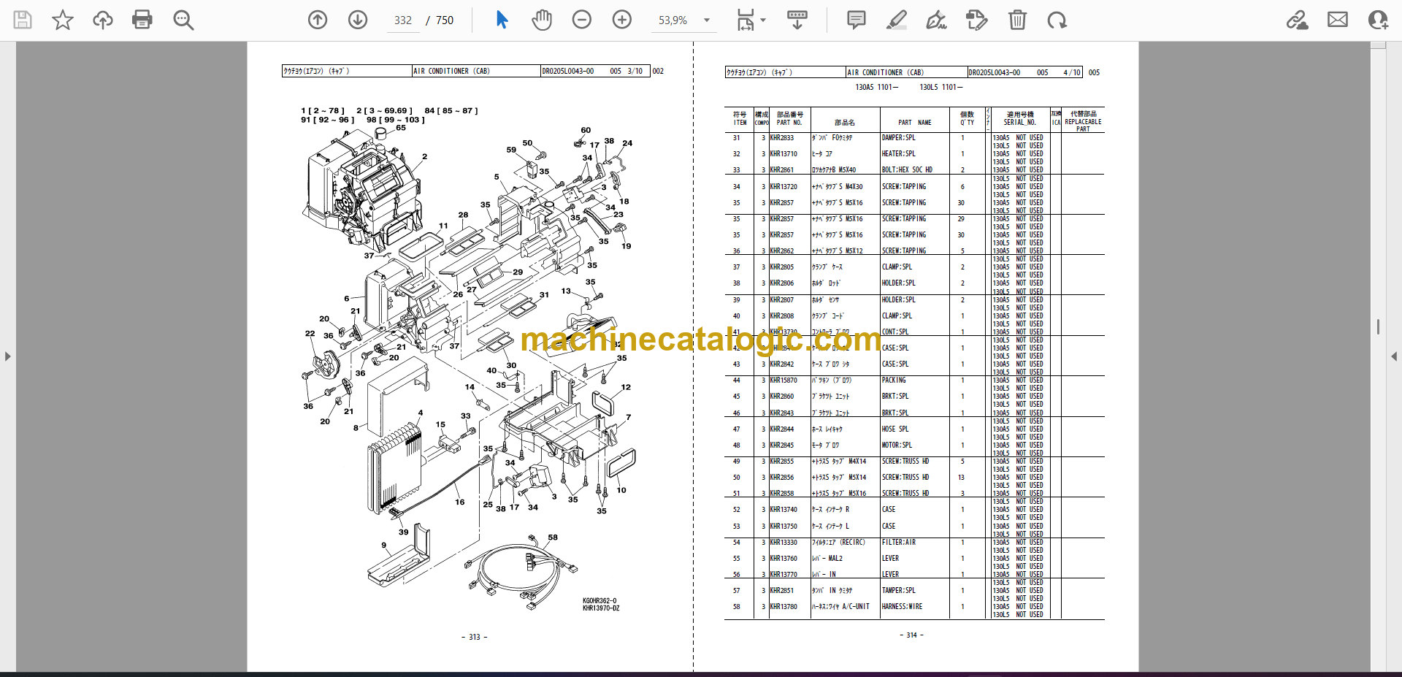
Task: Expand the fit page options arrow
Action: [x=763, y=20]
